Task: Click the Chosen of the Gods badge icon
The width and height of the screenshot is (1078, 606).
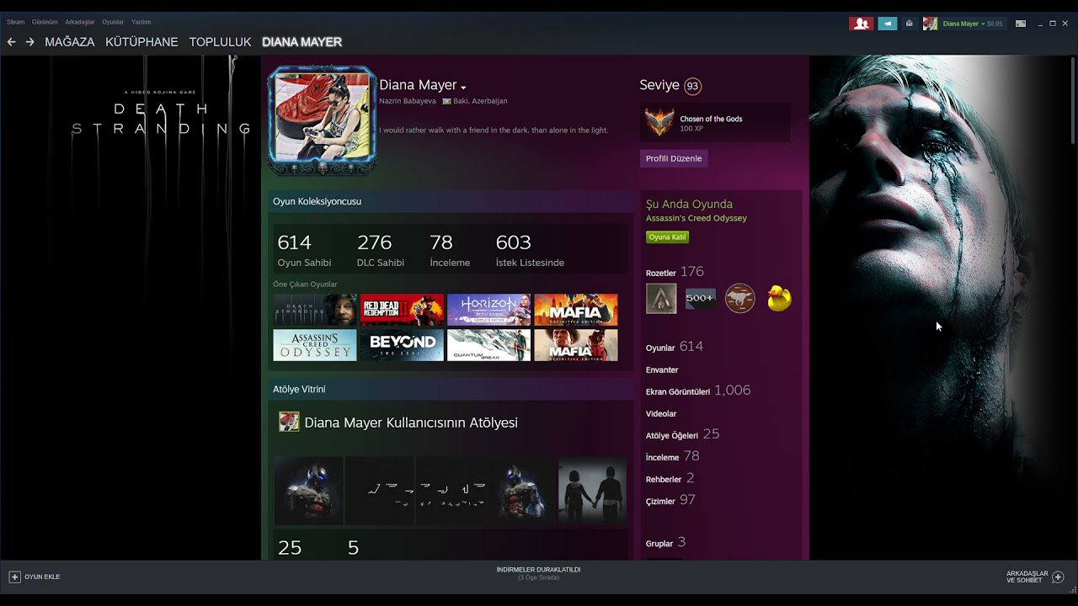Action: (x=659, y=123)
